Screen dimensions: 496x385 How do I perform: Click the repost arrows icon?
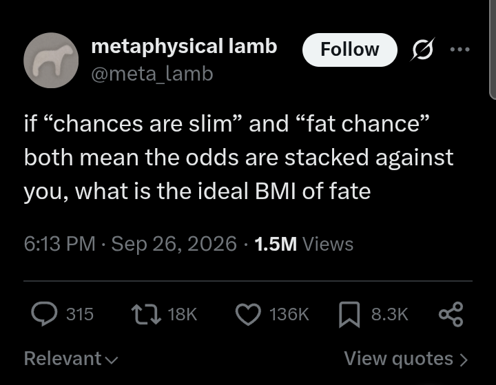pos(146,314)
